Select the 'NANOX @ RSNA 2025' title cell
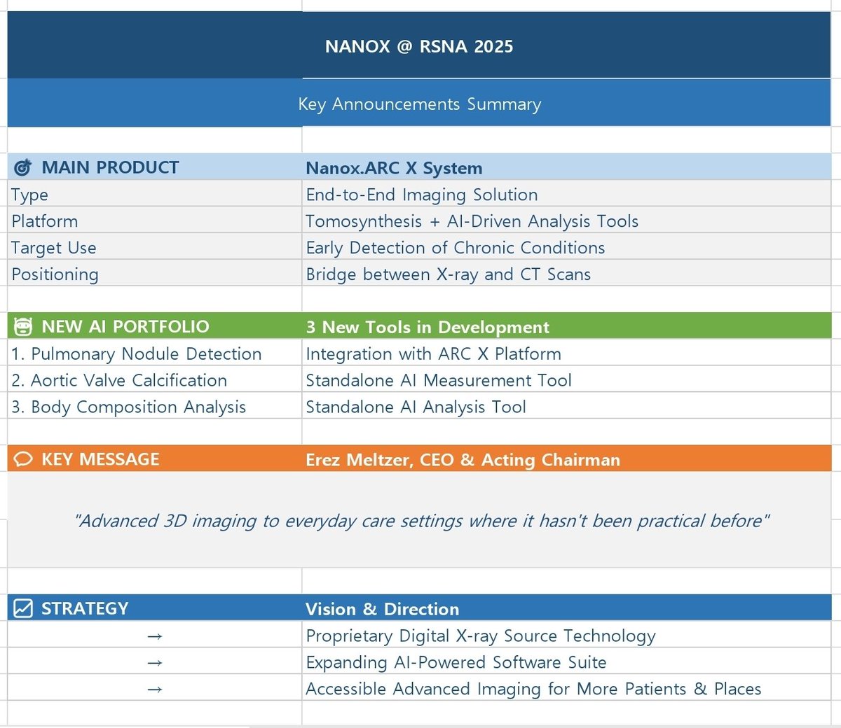Viewport: 841px width, 728px height. pos(419,45)
